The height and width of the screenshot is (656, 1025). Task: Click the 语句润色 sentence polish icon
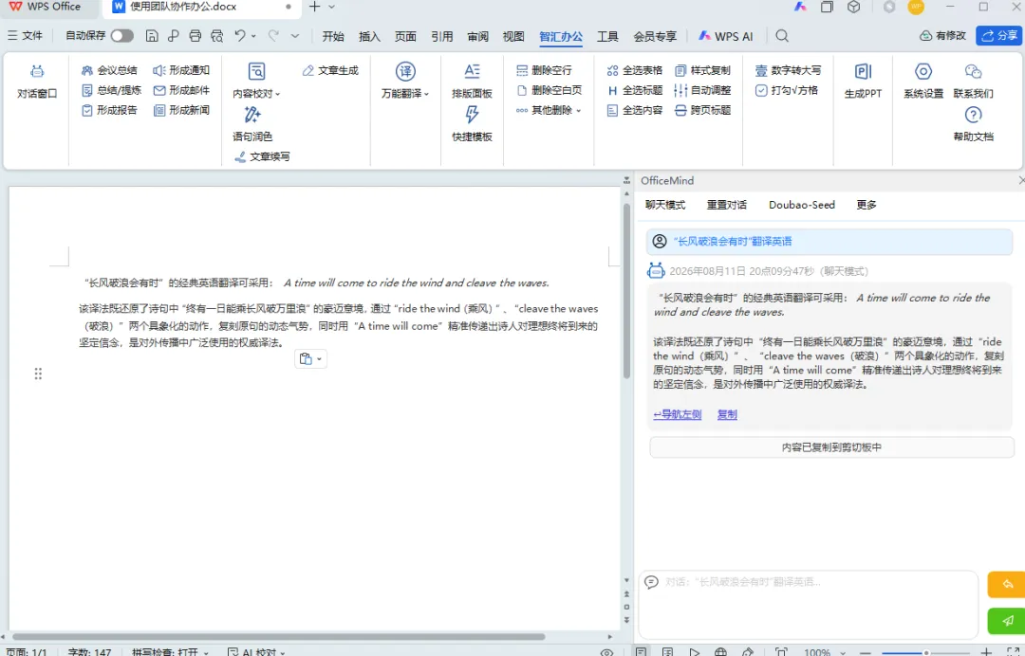tap(252, 115)
